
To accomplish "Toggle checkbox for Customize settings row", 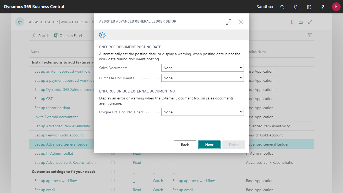I will coord(113,172).
